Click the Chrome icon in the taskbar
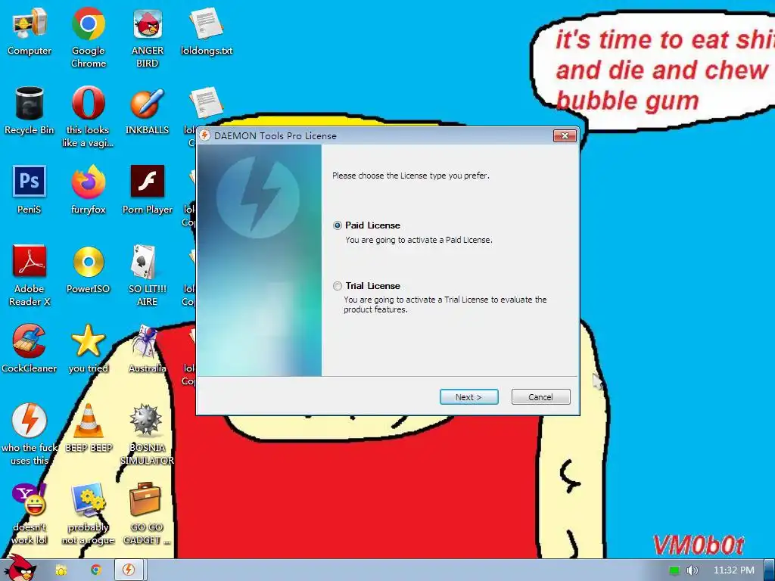 (x=95, y=570)
